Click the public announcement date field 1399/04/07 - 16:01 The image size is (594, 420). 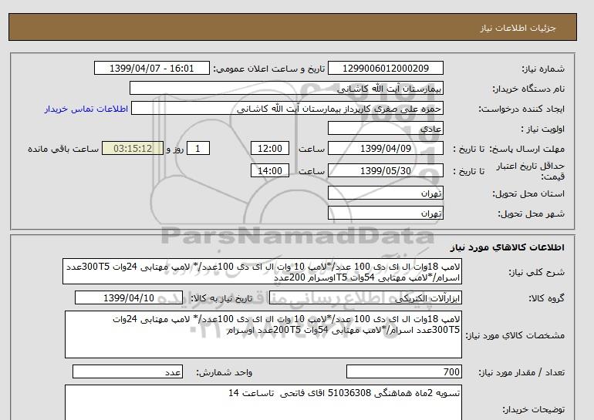tap(151, 69)
